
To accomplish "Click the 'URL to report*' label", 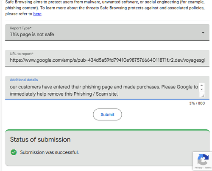I will tap(22, 54).
